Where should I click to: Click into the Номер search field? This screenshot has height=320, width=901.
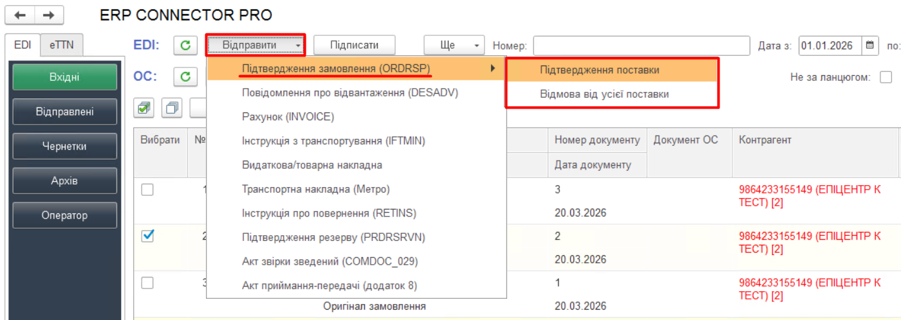641,46
